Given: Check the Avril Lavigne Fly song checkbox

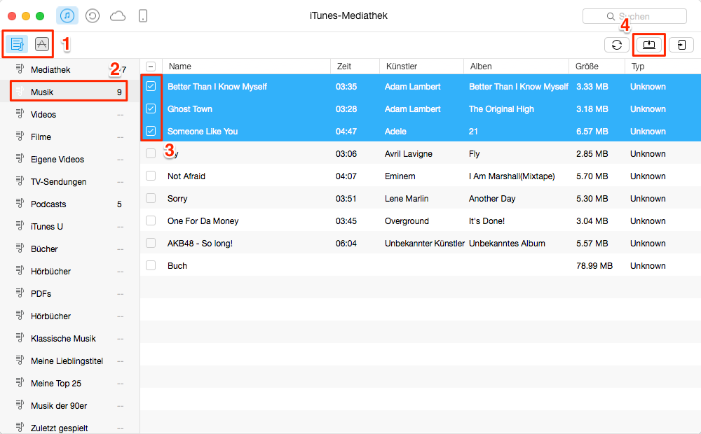Looking at the screenshot, I should click(x=151, y=153).
